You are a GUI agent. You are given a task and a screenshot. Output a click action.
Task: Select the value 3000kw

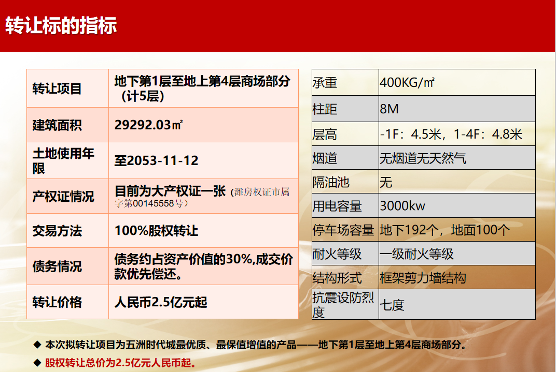(x=402, y=206)
